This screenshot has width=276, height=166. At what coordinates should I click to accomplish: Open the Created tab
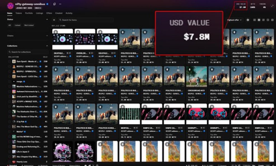59,13
